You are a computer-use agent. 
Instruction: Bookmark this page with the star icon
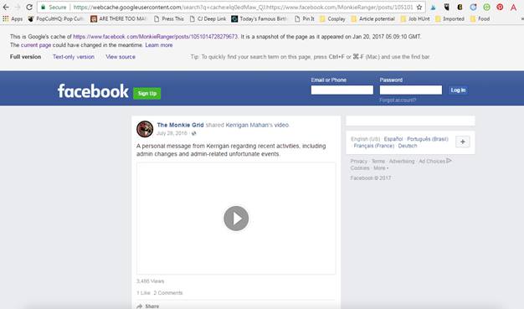click(419, 7)
